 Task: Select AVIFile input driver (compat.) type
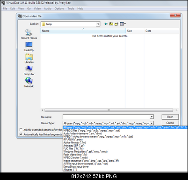click(125, 164)
